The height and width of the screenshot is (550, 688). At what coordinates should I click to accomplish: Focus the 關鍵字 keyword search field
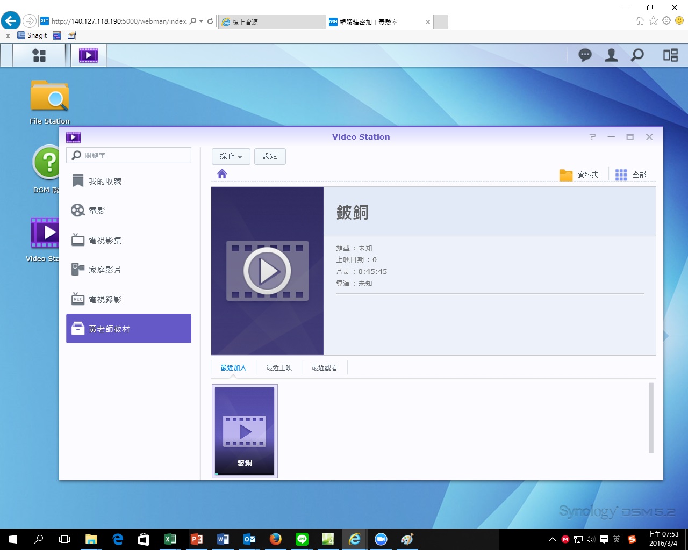click(x=128, y=155)
